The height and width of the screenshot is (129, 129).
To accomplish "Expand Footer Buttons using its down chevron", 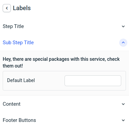I will (123, 120).
